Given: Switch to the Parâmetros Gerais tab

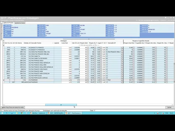Looking at the screenshot, I should point(20,23).
